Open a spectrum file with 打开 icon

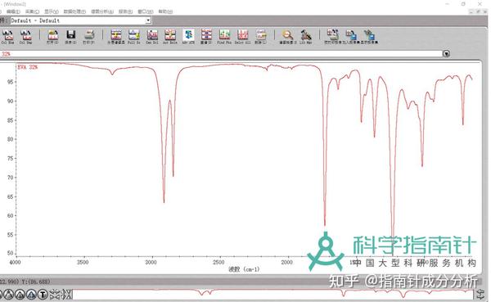tap(52, 37)
